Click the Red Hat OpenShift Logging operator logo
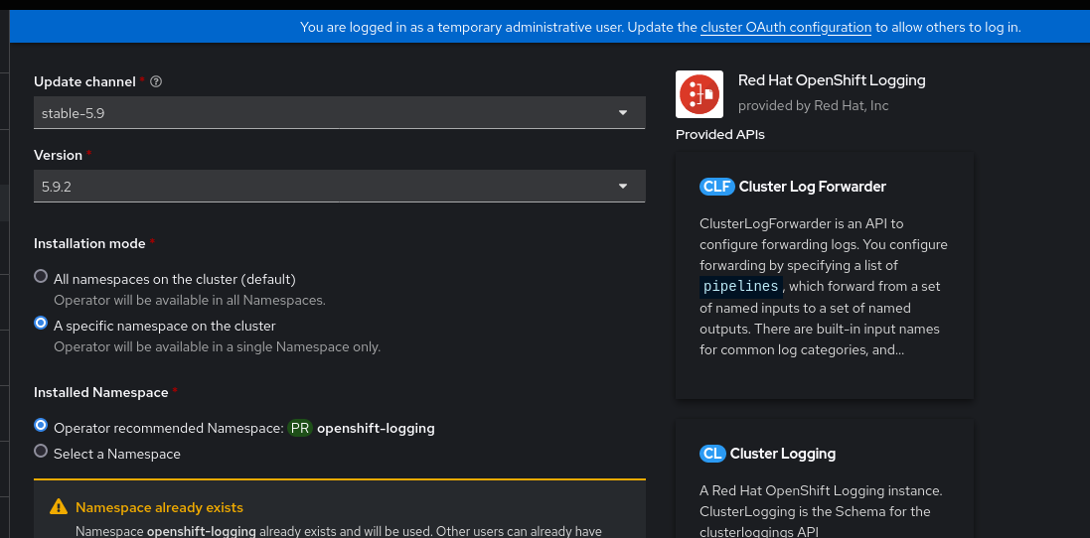Image resolution: width=1090 pixels, height=538 pixels. [x=699, y=94]
